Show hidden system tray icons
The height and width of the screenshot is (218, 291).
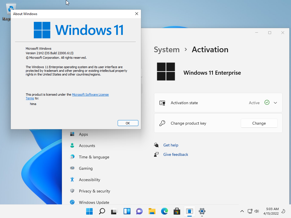point(242,211)
